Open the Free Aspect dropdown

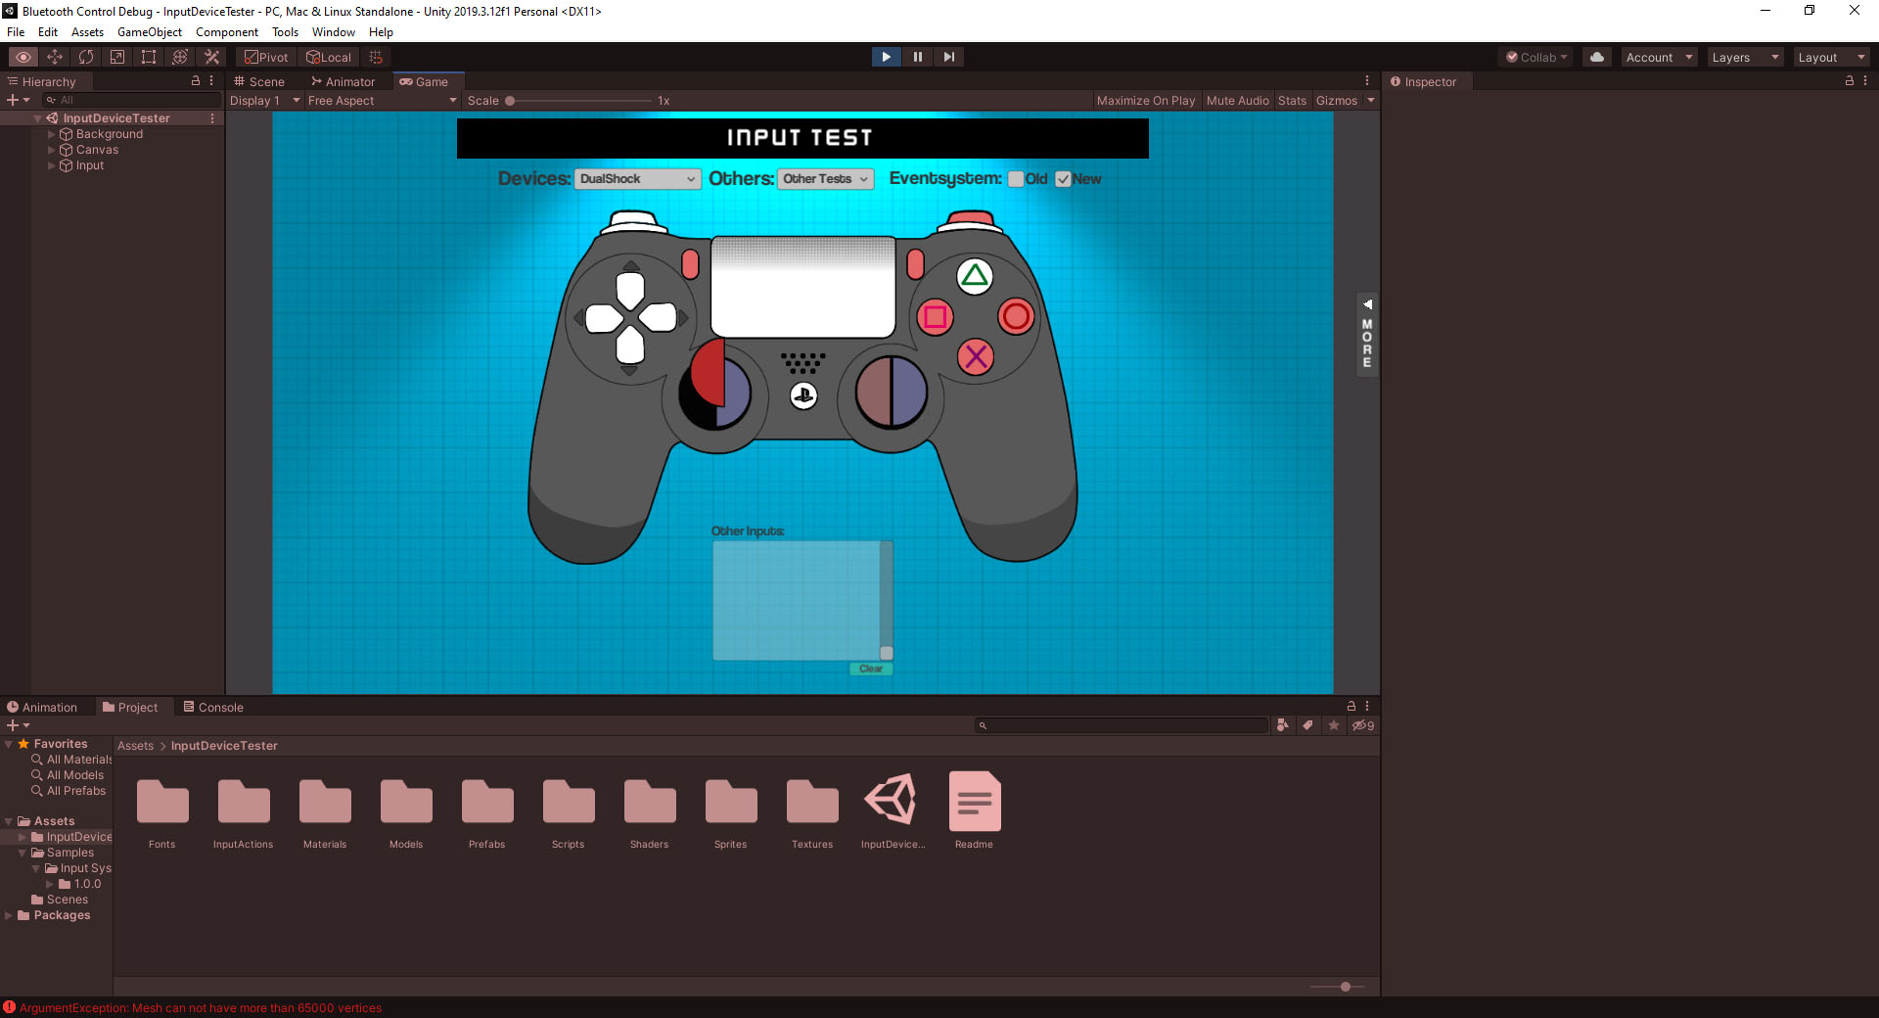[x=382, y=101]
